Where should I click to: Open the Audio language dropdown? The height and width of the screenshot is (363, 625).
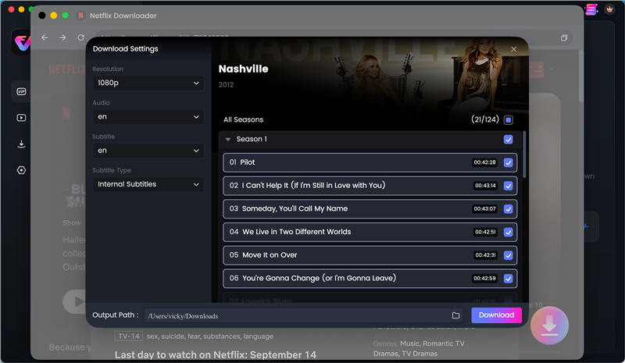coord(148,117)
